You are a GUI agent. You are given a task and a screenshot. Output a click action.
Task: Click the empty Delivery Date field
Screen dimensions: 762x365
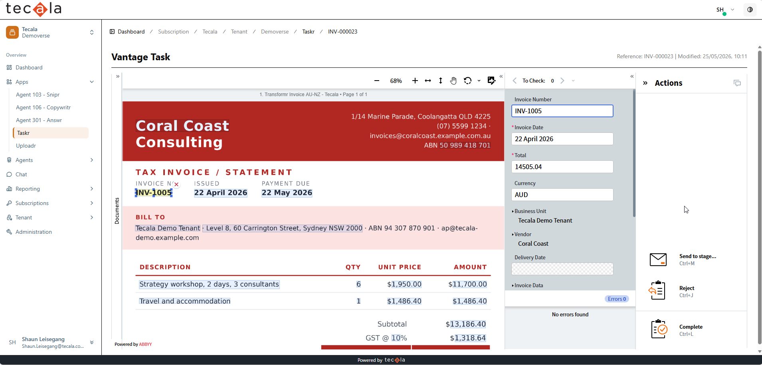click(x=562, y=269)
